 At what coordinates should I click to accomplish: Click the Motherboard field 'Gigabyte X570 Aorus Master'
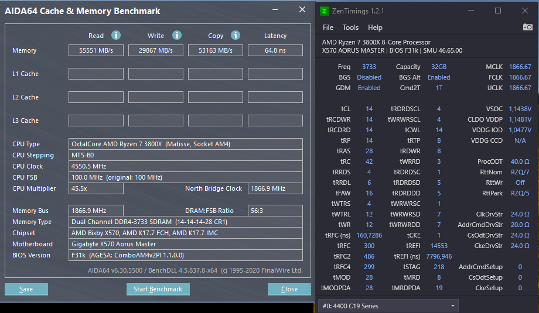pos(186,244)
